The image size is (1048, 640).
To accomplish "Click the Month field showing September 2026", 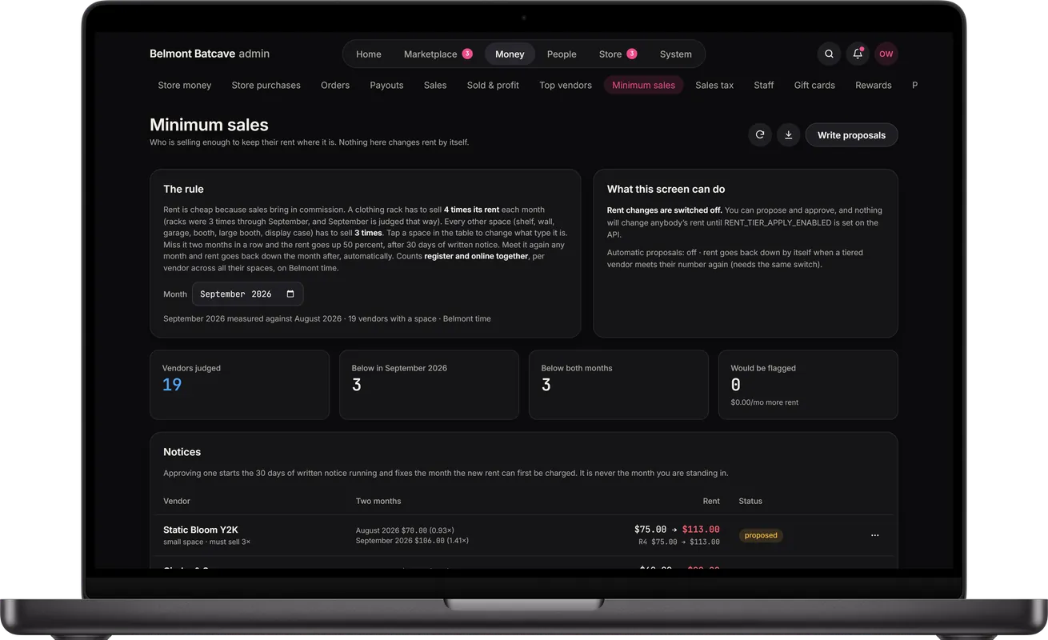I will (x=247, y=294).
